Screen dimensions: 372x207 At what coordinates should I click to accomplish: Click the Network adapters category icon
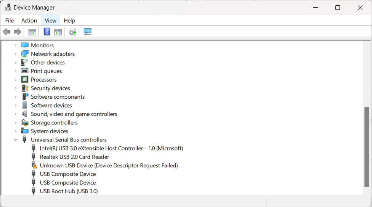(x=25, y=54)
